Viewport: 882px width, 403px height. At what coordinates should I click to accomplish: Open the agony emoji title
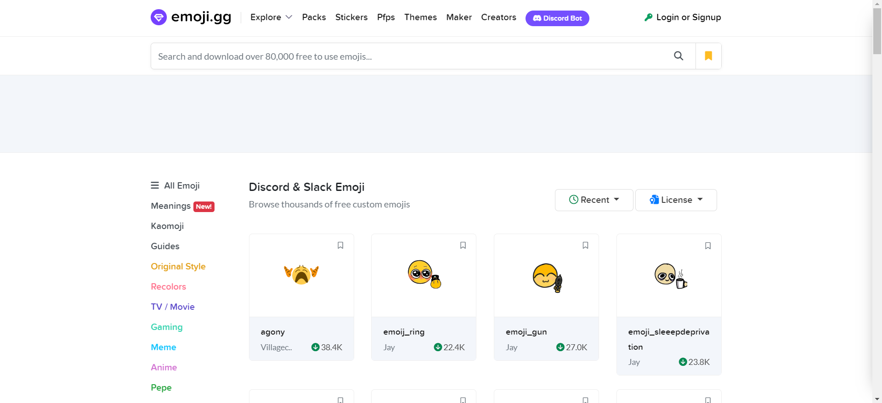[273, 332]
